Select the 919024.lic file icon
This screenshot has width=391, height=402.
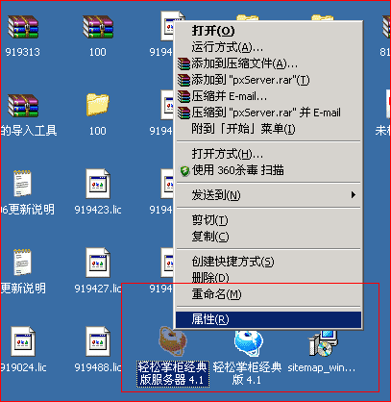pos(23,341)
